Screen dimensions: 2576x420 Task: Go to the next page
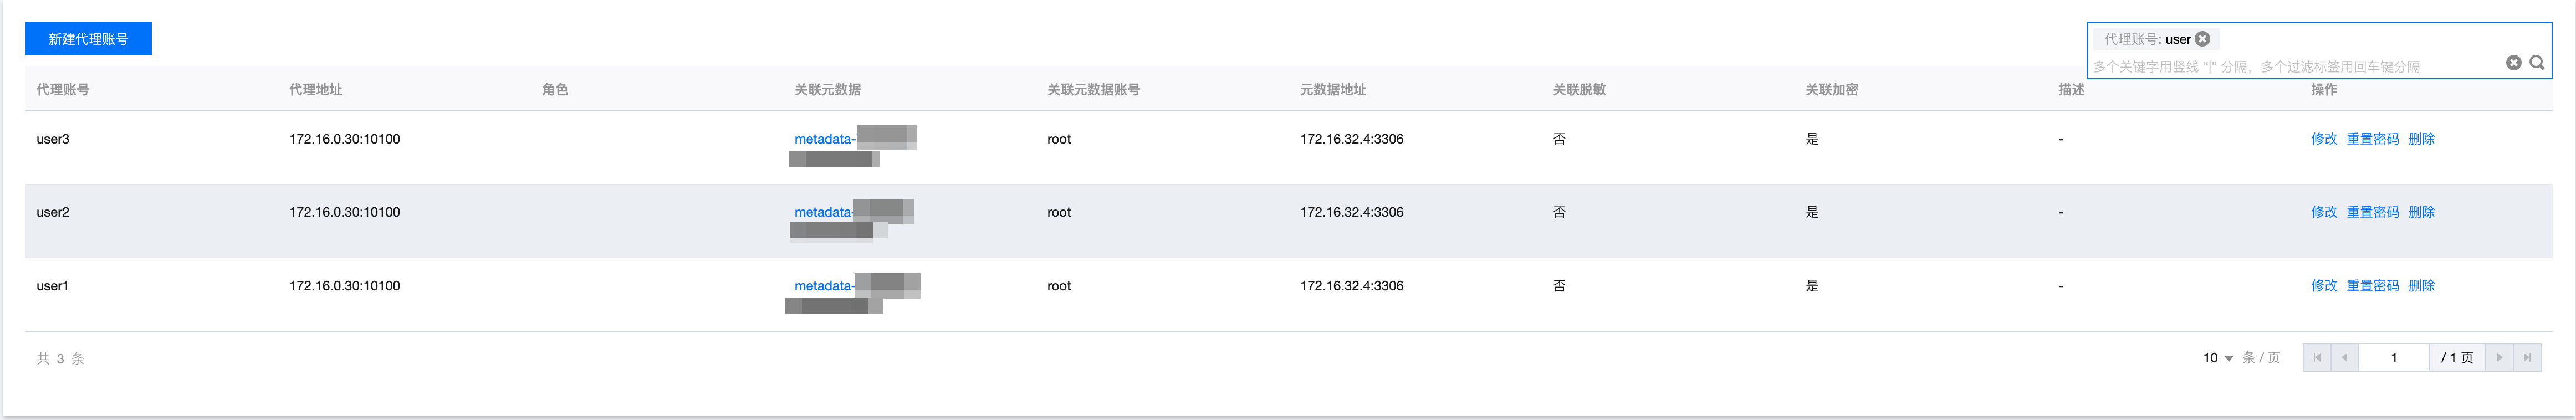tap(2499, 358)
